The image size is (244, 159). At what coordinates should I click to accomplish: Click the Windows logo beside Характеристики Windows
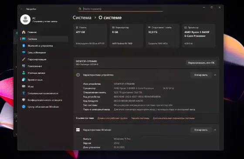pyautogui.click(x=78, y=130)
